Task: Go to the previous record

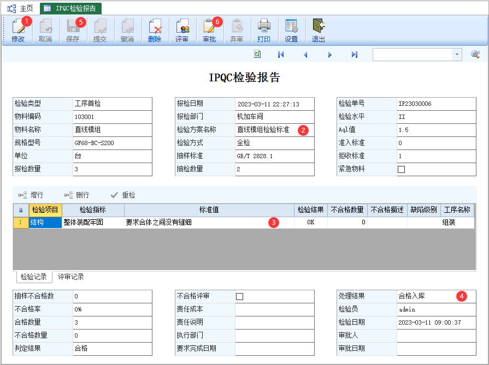Action: click(x=305, y=55)
